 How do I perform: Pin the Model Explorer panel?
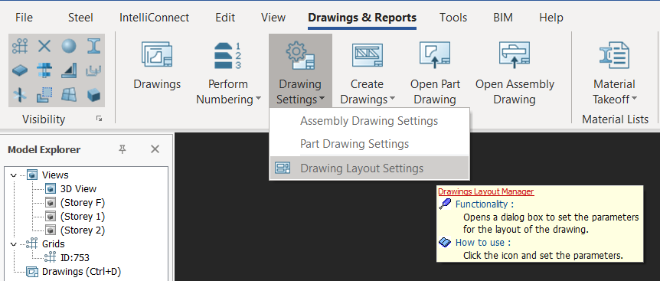123,149
